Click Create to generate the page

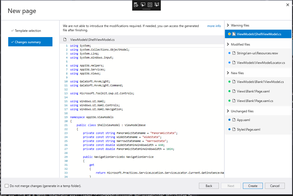click(x=253, y=186)
